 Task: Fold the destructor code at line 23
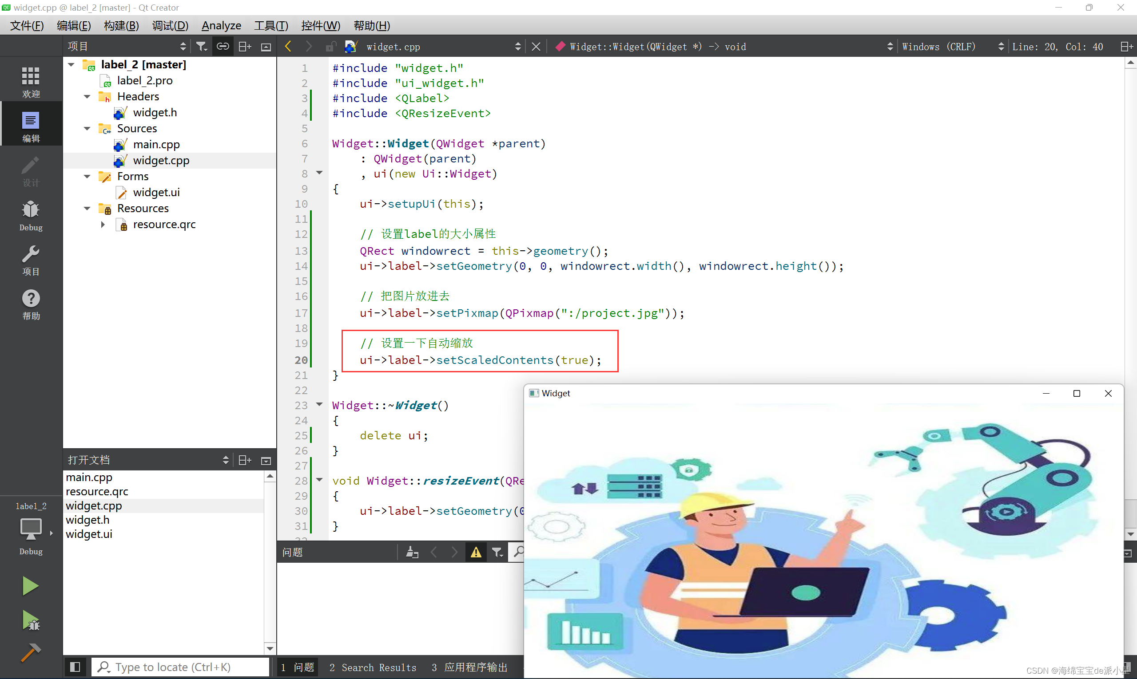tap(320, 404)
